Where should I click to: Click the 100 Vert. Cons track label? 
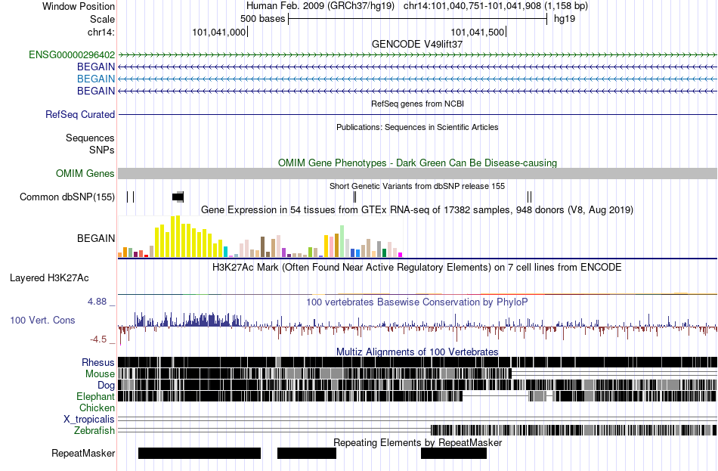tap(42, 321)
